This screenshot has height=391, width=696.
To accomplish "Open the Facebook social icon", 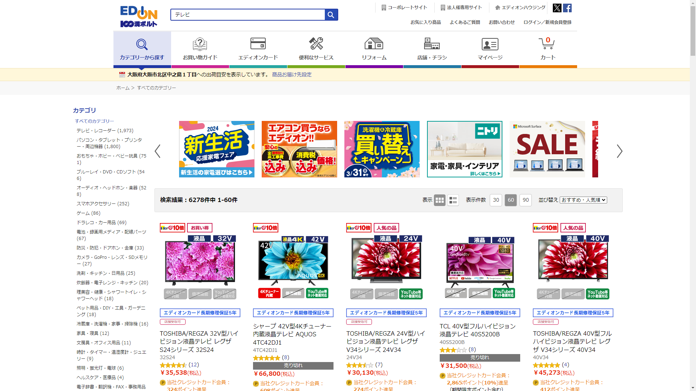I will click(x=567, y=8).
